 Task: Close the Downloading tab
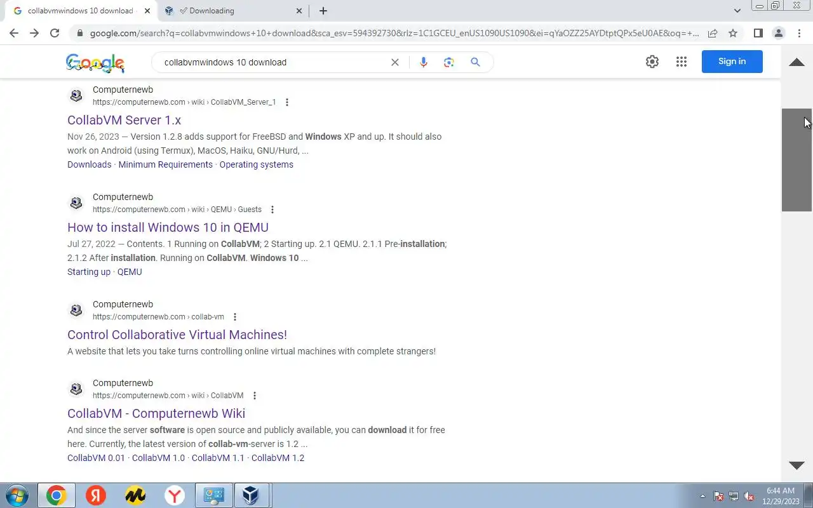click(299, 11)
